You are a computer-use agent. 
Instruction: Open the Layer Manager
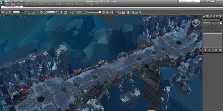(x=112, y=12)
